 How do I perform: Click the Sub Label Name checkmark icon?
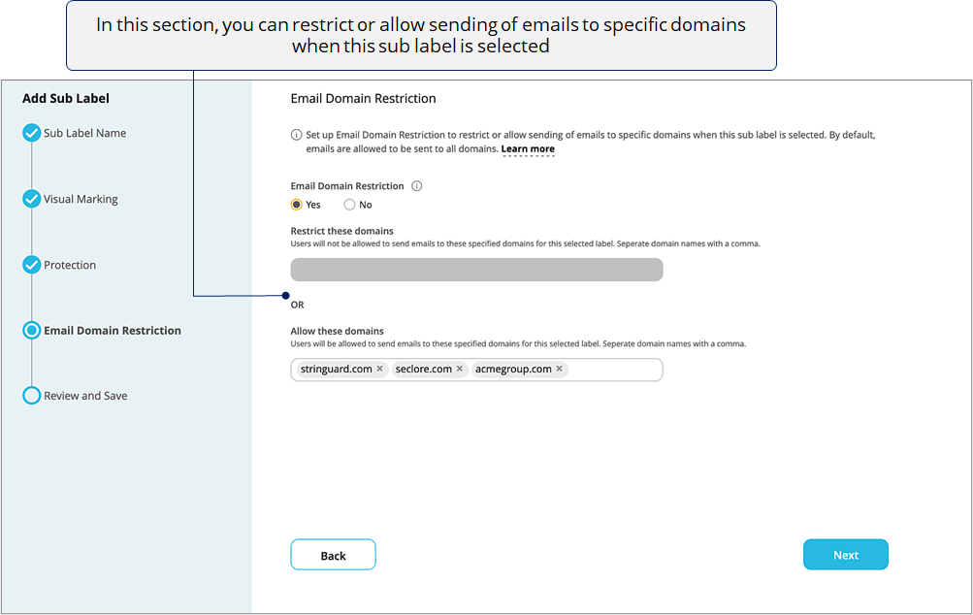(x=32, y=133)
